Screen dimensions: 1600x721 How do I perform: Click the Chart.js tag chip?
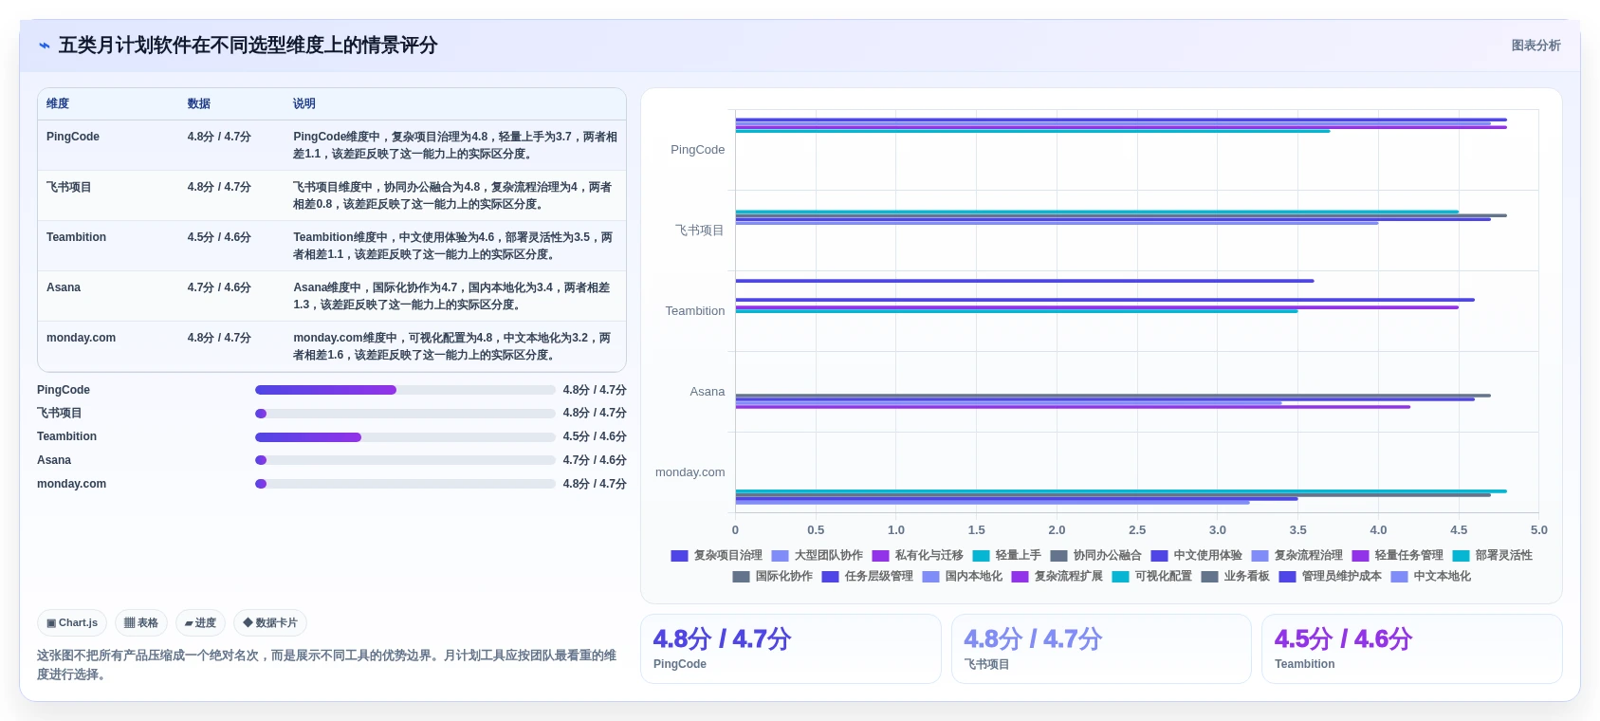coord(72,623)
